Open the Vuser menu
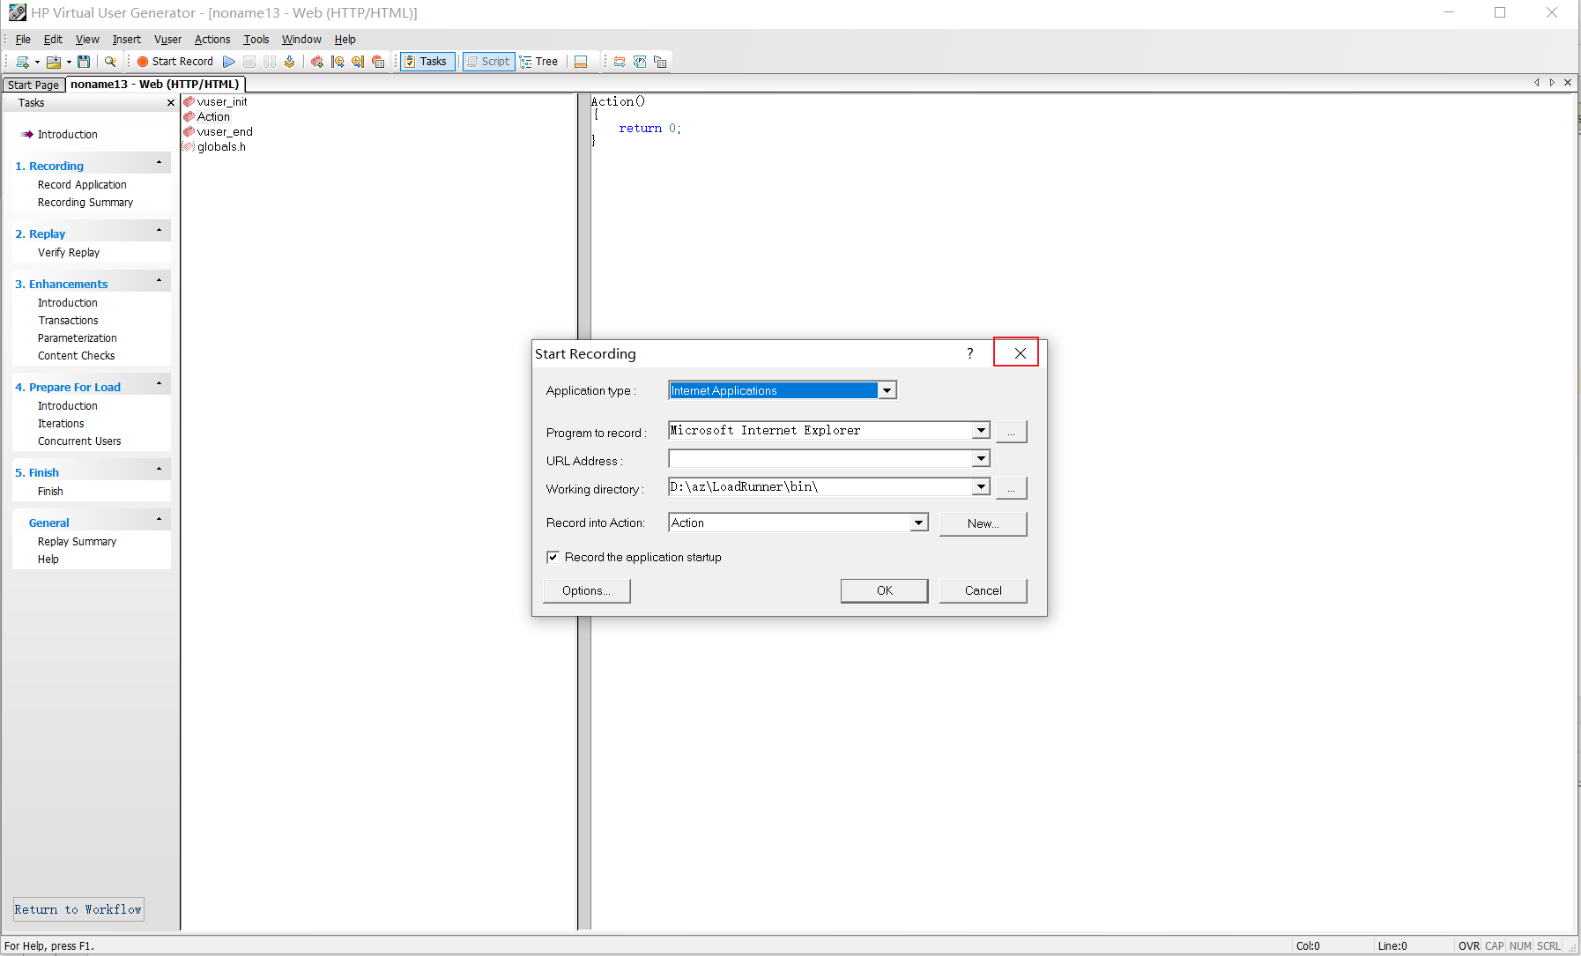 click(167, 40)
